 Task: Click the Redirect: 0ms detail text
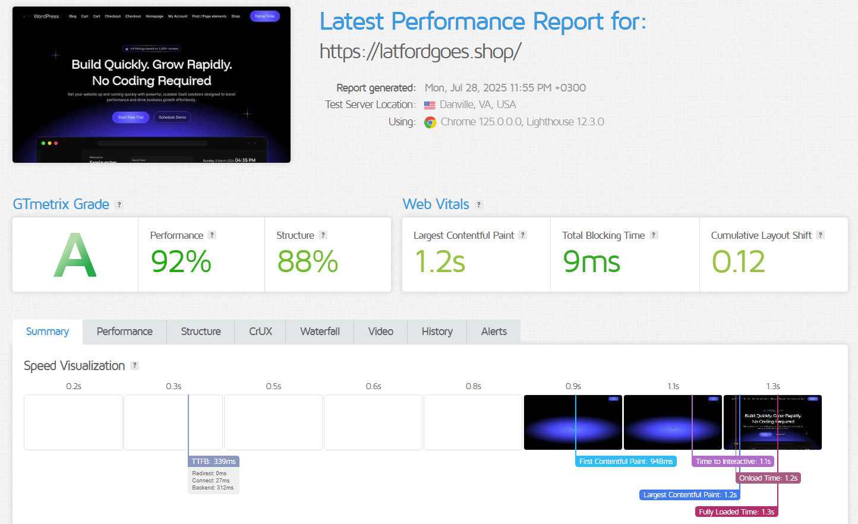point(209,474)
